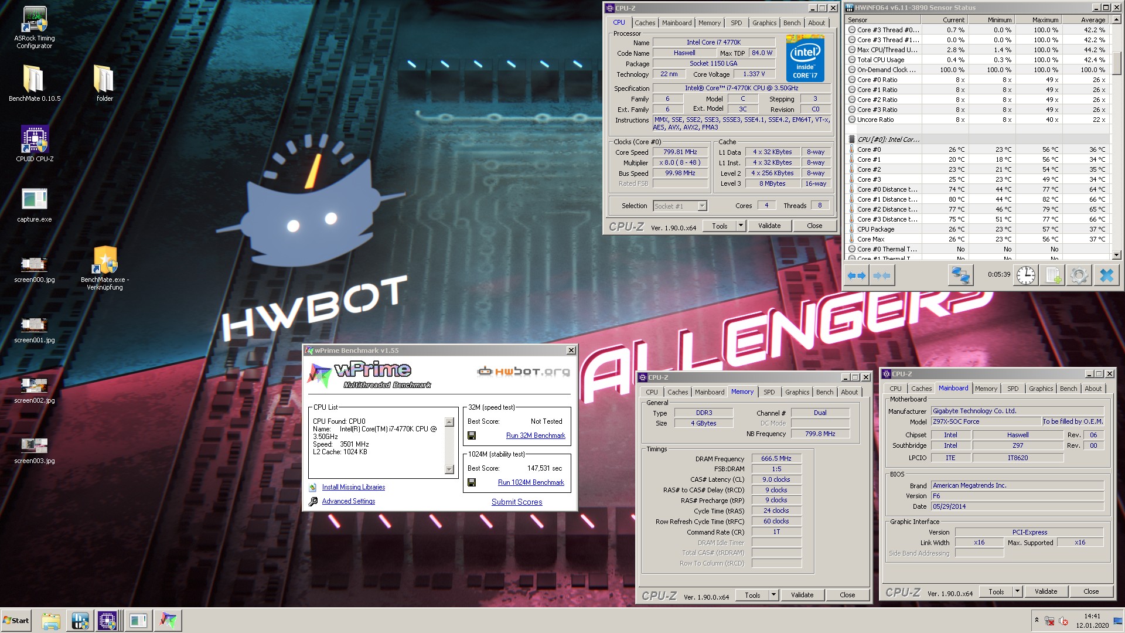Open HWiNFO sensor settings gear icon
The image size is (1125, 633).
(1079, 275)
